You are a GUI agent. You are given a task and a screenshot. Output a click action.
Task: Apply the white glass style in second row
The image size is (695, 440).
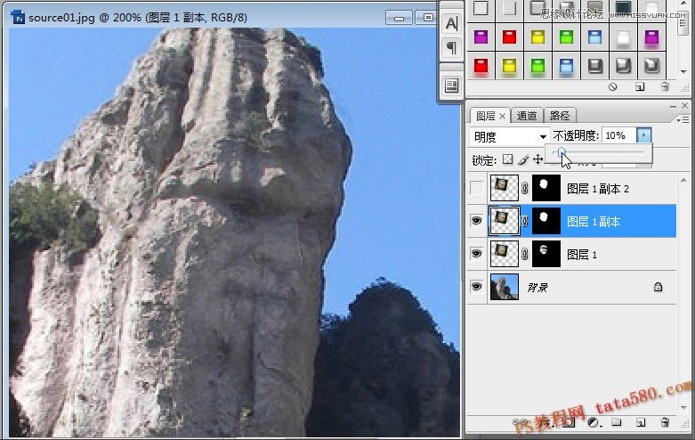point(623,37)
